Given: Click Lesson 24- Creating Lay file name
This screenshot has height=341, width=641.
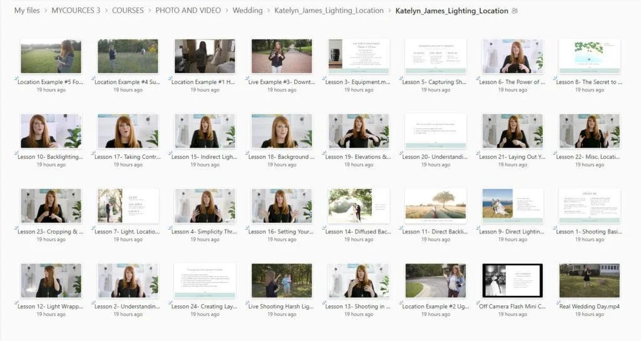Looking at the screenshot, I should coord(205,307).
